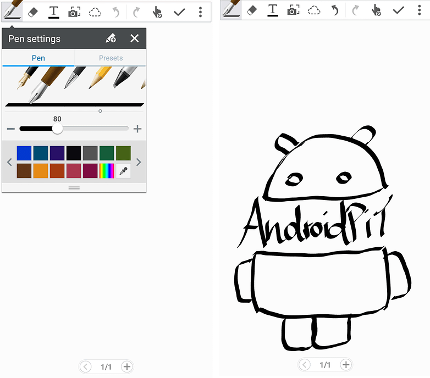Add current pen as preset

pos(111,38)
